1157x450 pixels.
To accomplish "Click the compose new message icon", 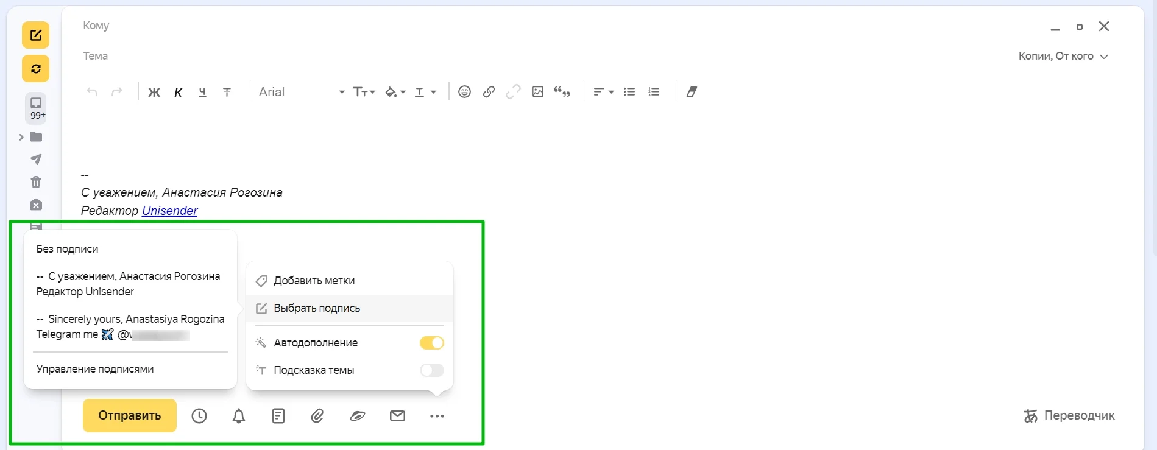I will coord(35,35).
